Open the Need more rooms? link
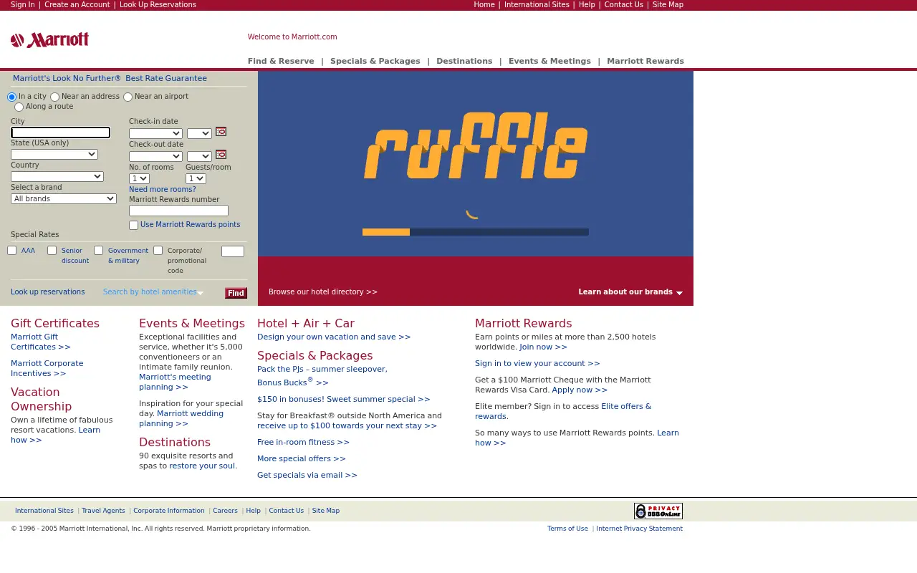917x573 pixels. click(x=162, y=189)
